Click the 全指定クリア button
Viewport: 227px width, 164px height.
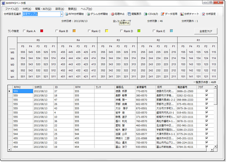(x=206, y=31)
